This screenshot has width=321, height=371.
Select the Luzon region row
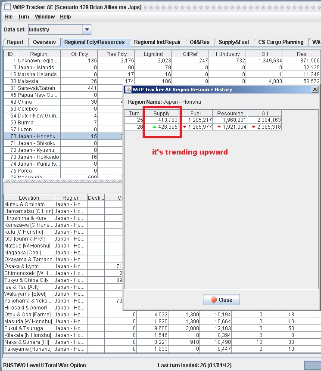click(x=63, y=130)
